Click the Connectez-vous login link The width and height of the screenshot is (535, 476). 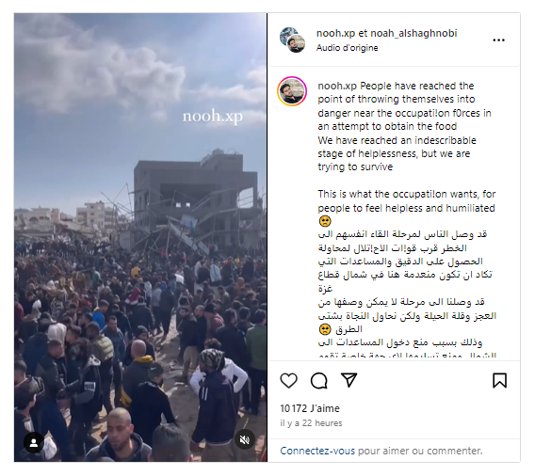[x=317, y=451]
